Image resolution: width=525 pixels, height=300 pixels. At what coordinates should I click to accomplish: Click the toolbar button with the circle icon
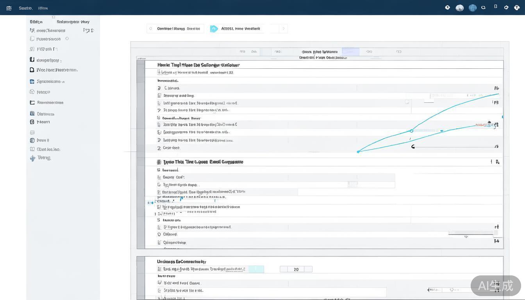(175, 29)
